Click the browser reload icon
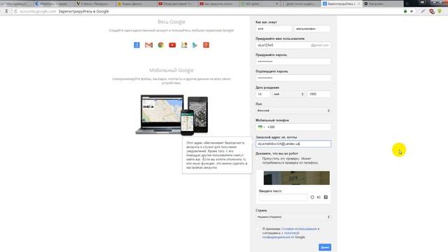This screenshot has height=252, width=448. point(15,11)
